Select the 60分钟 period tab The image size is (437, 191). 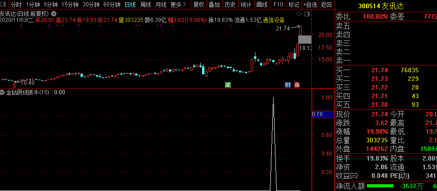coord(112,5)
